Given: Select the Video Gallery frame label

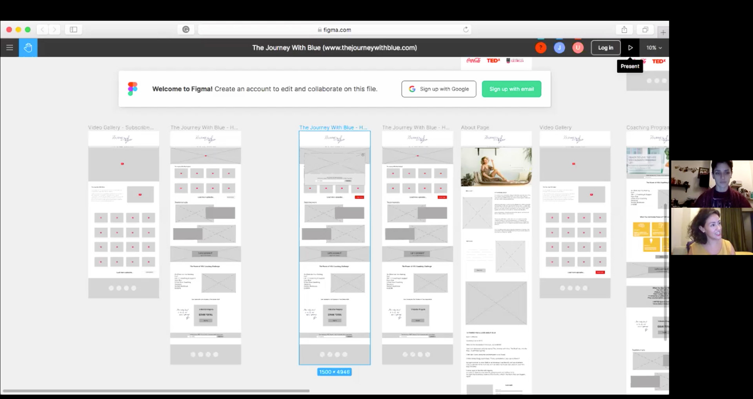Looking at the screenshot, I should click(x=555, y=128).
